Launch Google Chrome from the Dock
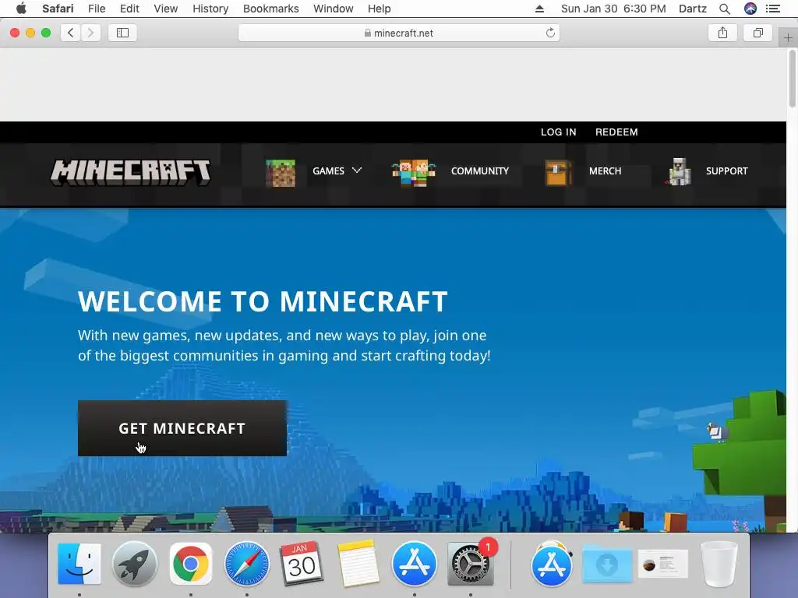Viewport: 798px width, 598px height. pyautogui.click(x=191, y=564)
